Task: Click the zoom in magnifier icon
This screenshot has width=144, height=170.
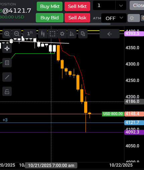Action: (7, 34)
